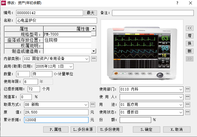This screenshot has height=137, width=197.
Task: Click the 换 replace image button
Action: (x=190, y=43)
